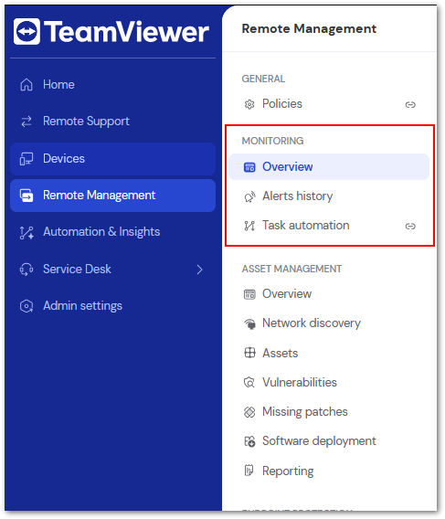Click the Missing patches bandage icon

tap(249, 412)
